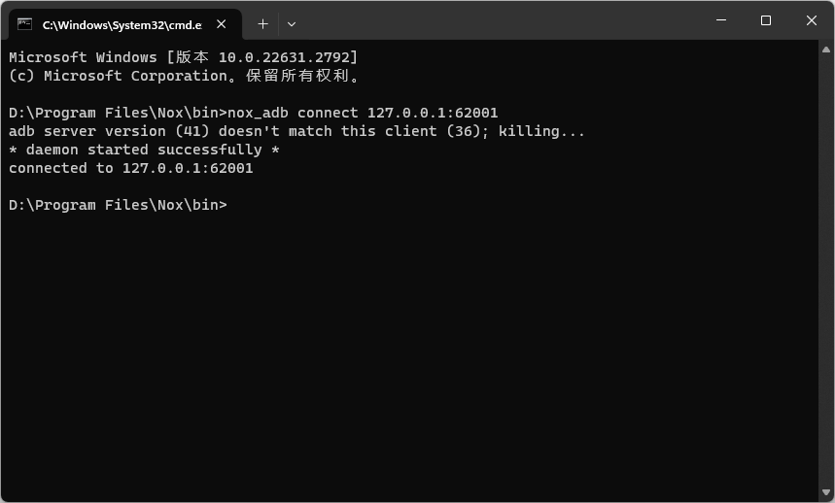
Task: Click the Microsoft Windows version line
Action: click(183, 57)
